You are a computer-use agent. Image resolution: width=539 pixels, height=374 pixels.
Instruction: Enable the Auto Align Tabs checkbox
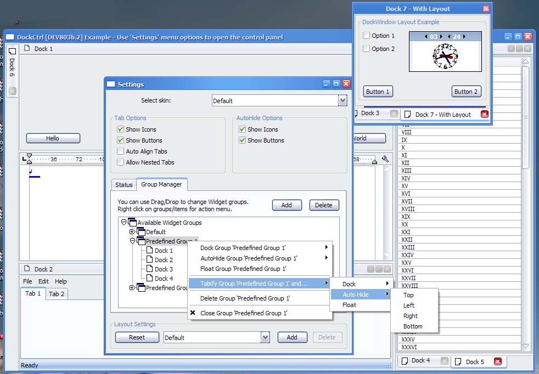point(120,151)
